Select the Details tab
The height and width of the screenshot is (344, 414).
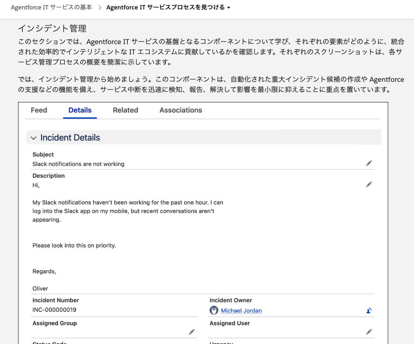click(x=80, y=110)
